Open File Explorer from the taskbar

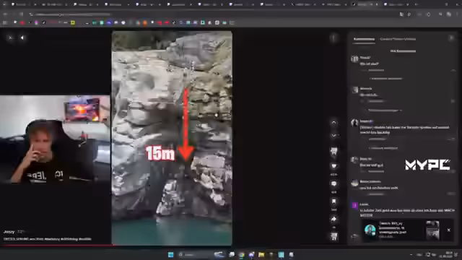[x=261, y=254]
